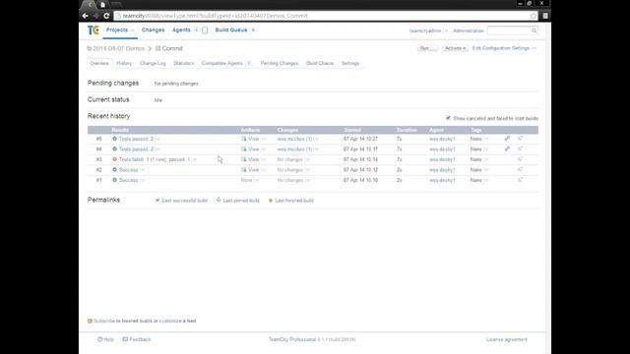Open the agent link in build #1 row
Screen dimensions: 630x354
442,180
